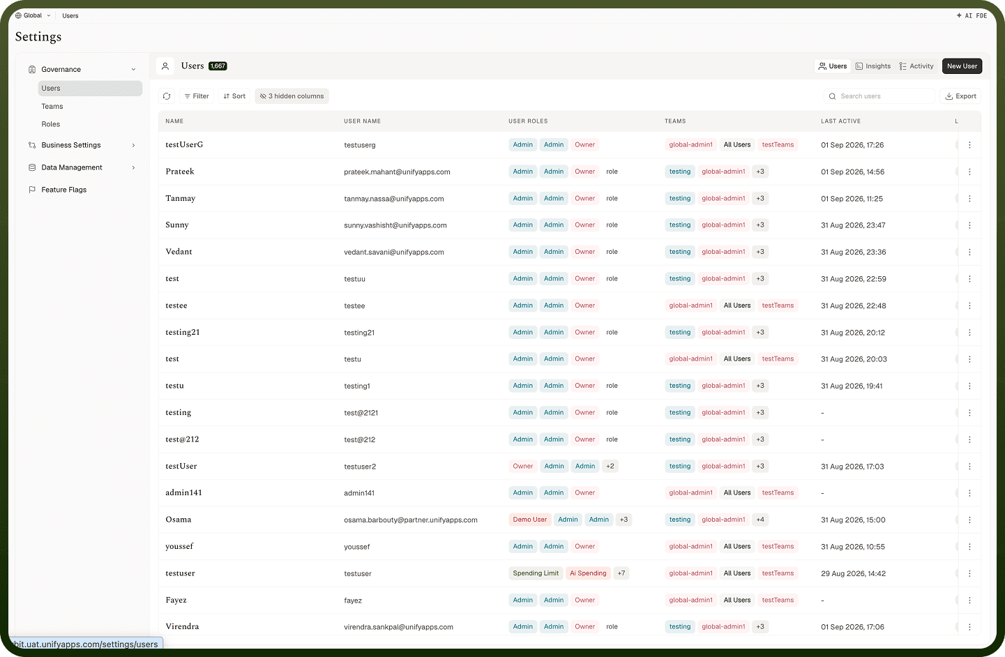Image resolution: width=1005 pixels, height=657 pixels.
Task: Open three-dot menu for Tanmay row
Action: tap(969, 199)
